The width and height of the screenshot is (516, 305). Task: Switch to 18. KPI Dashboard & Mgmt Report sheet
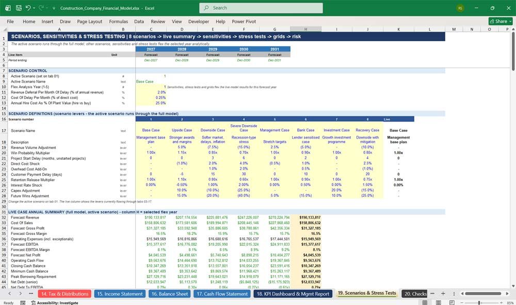pyautogui.click(x=293, y=294)
